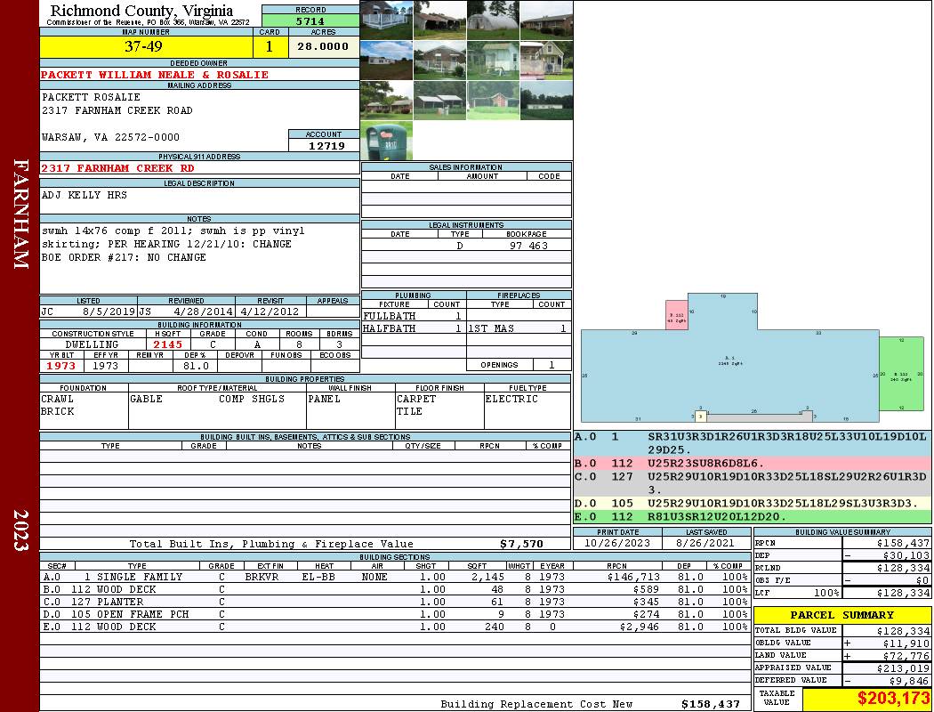Open the greenhouse photo thumbnail
The width and height of the screenshot is (934, 712).
[x=493, y=20]
